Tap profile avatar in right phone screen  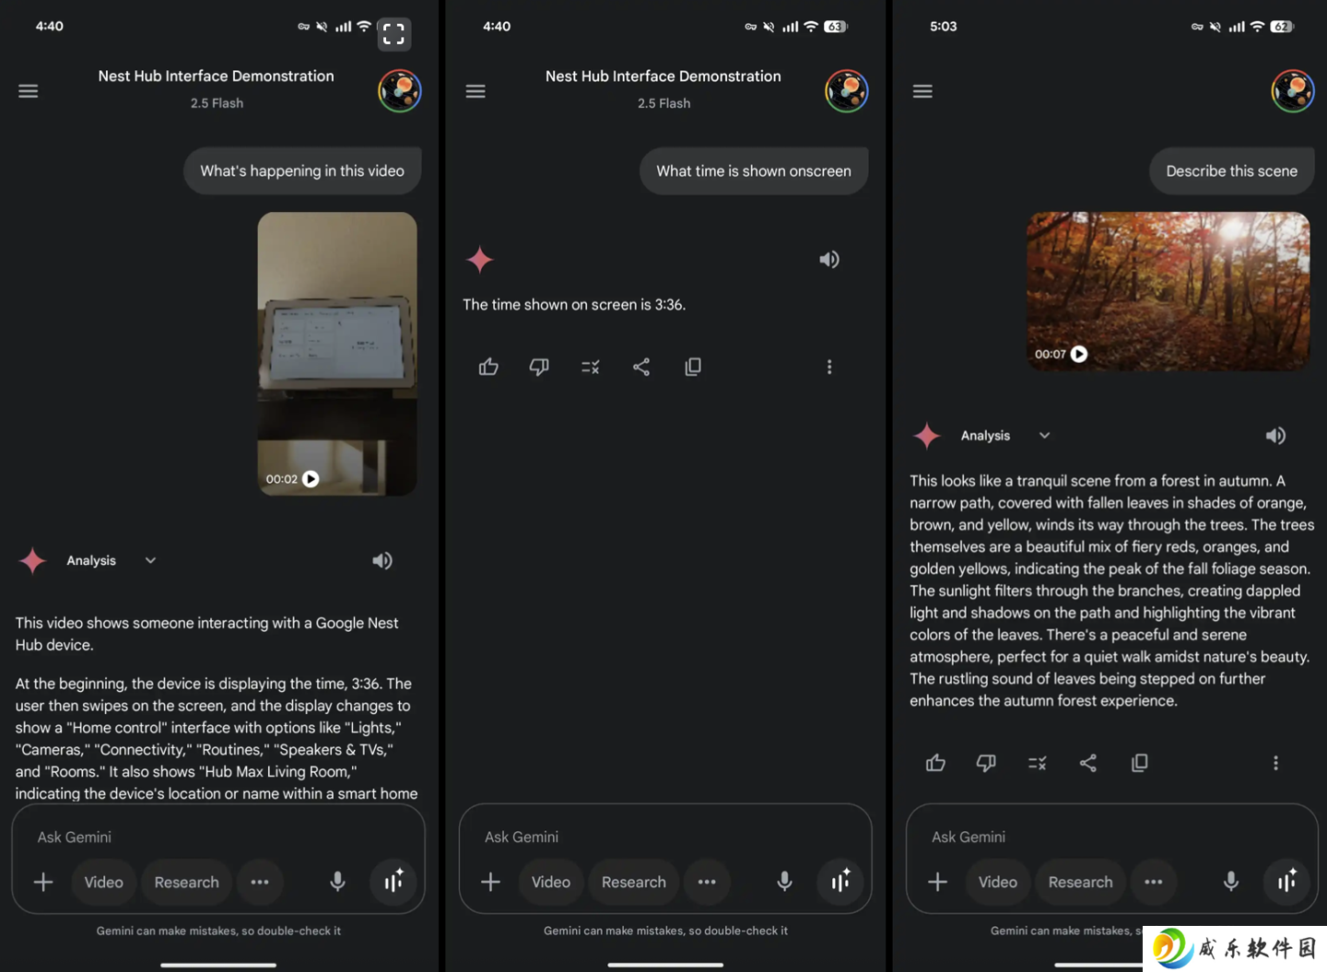[1293, 91]
